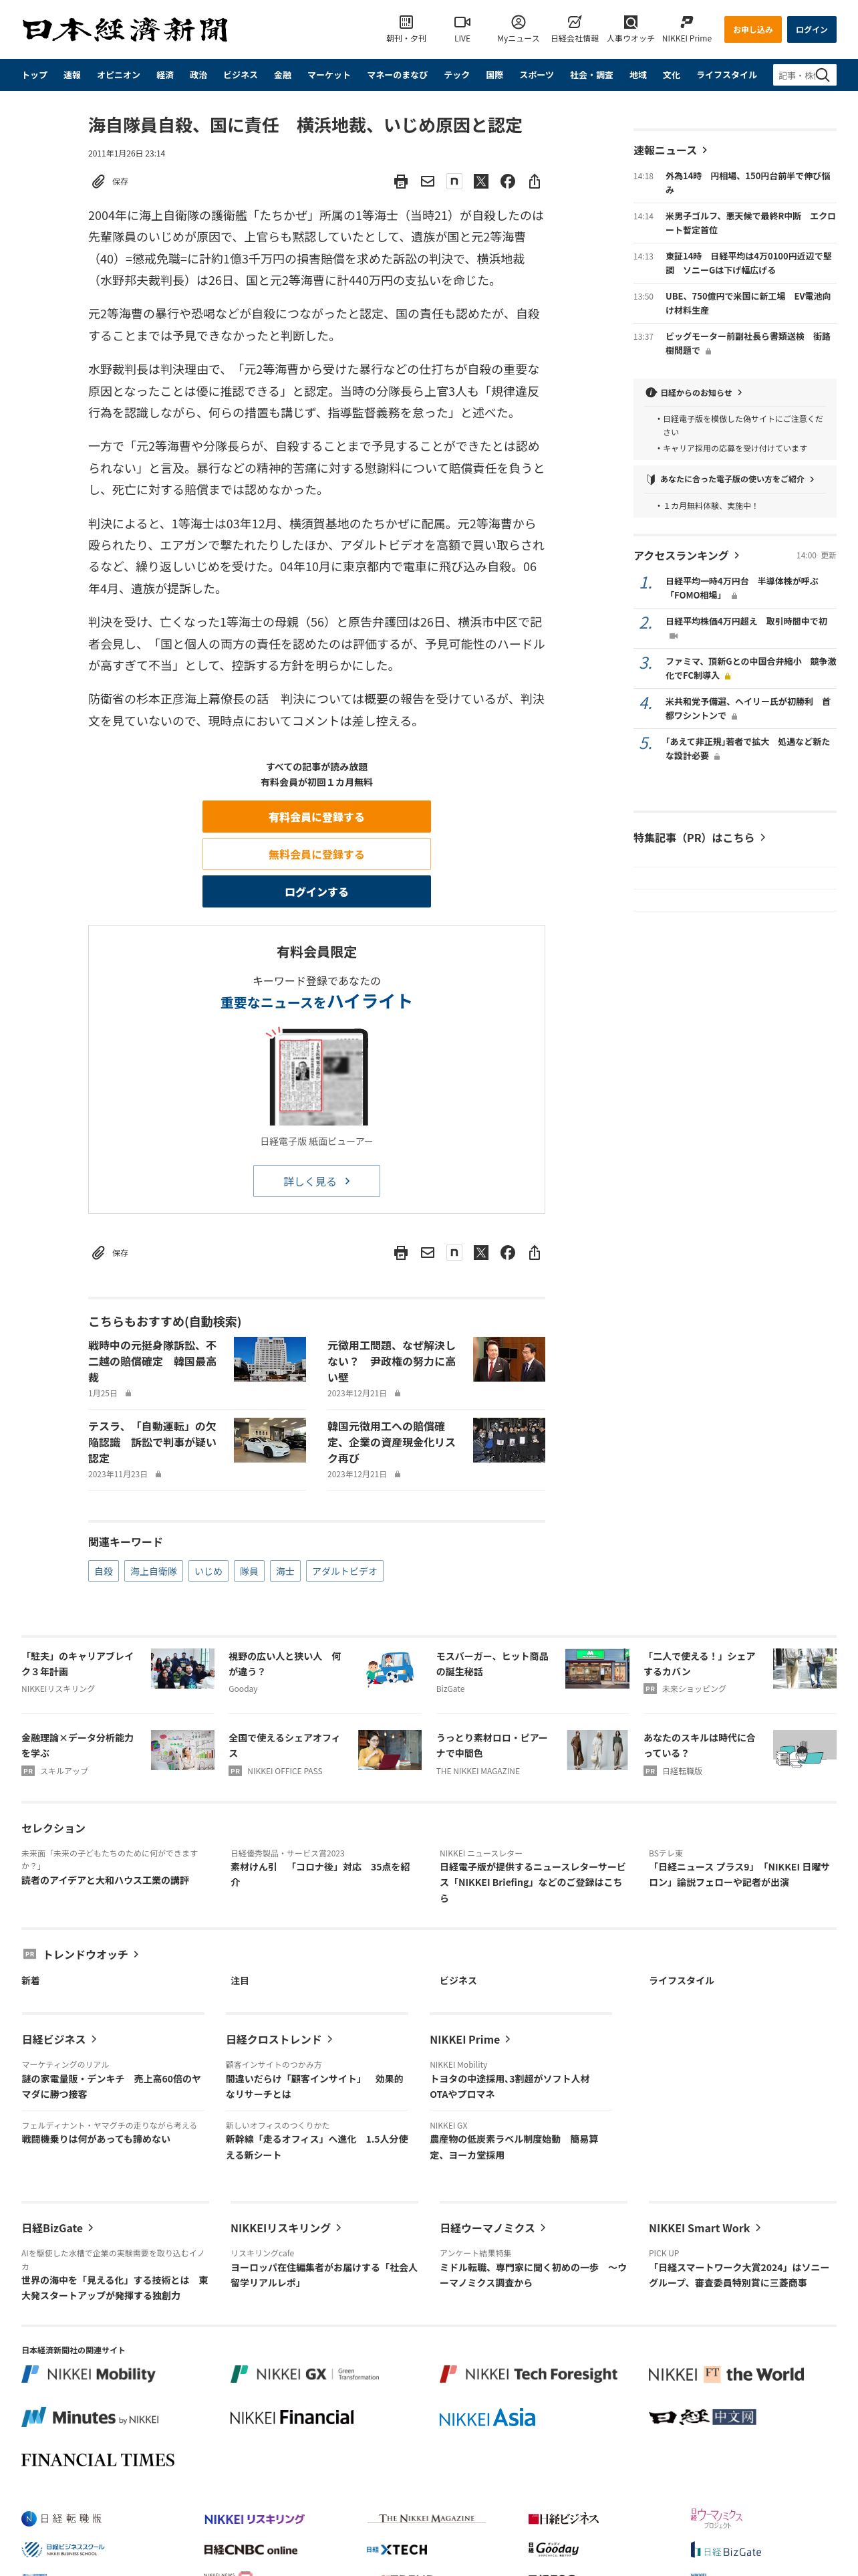Expand 速報ニュース section chevron
The width and height of the screenshot is (858, 2576).
(705, 150)
